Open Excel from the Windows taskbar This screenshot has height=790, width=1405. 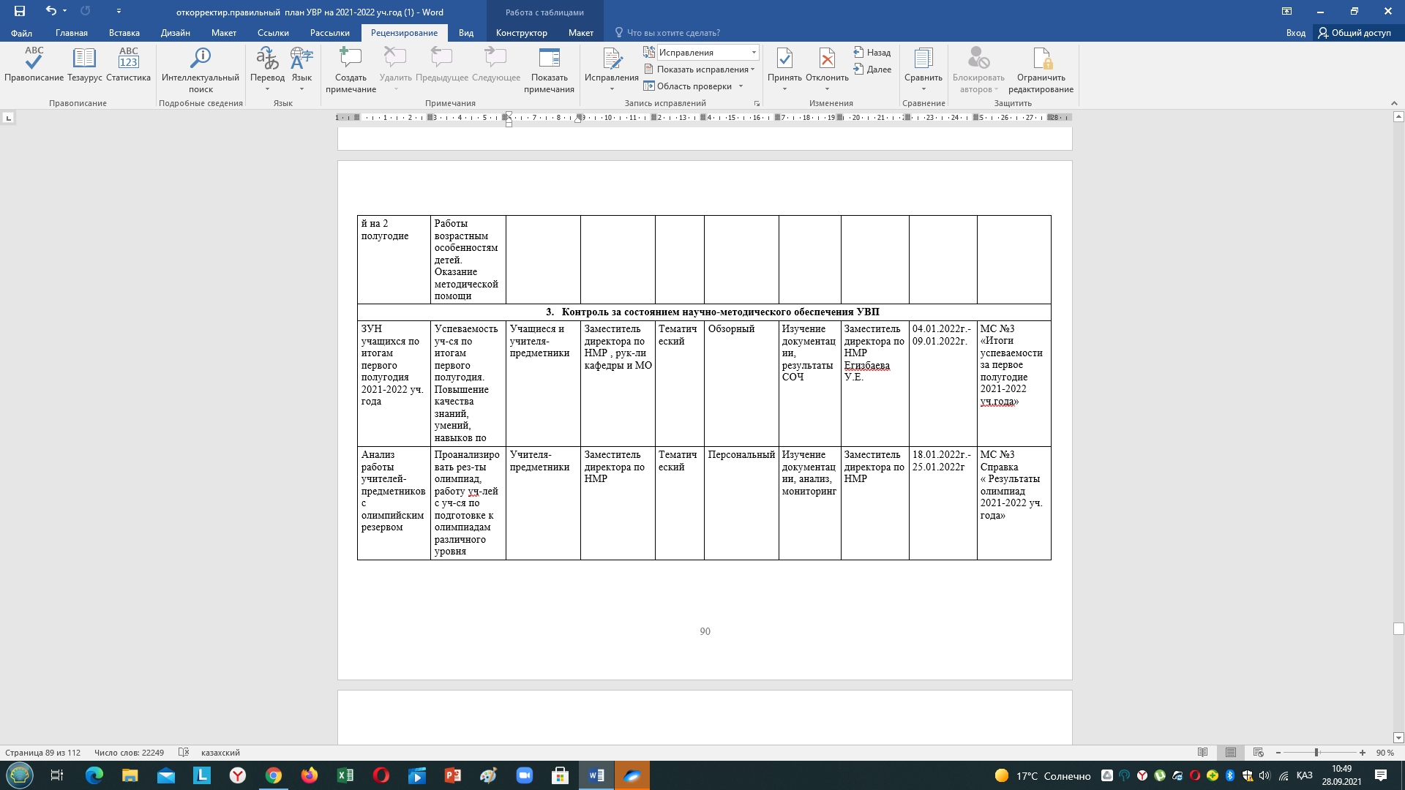[345, 775]
